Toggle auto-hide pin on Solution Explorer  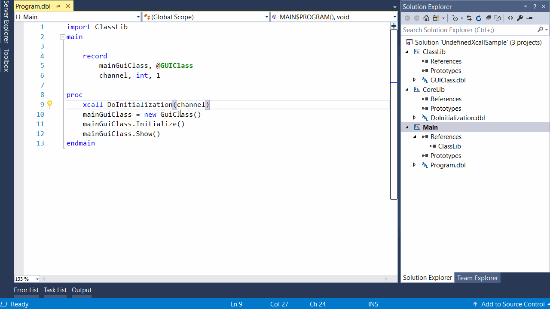tap(535, 6)
